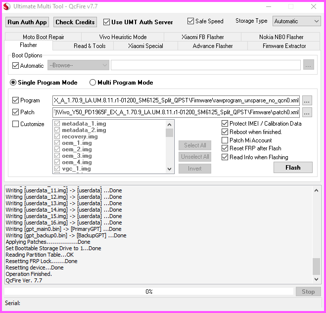
Task: Toggle Reset FRP after Flash checkbox
Action: tap(225, 148)
